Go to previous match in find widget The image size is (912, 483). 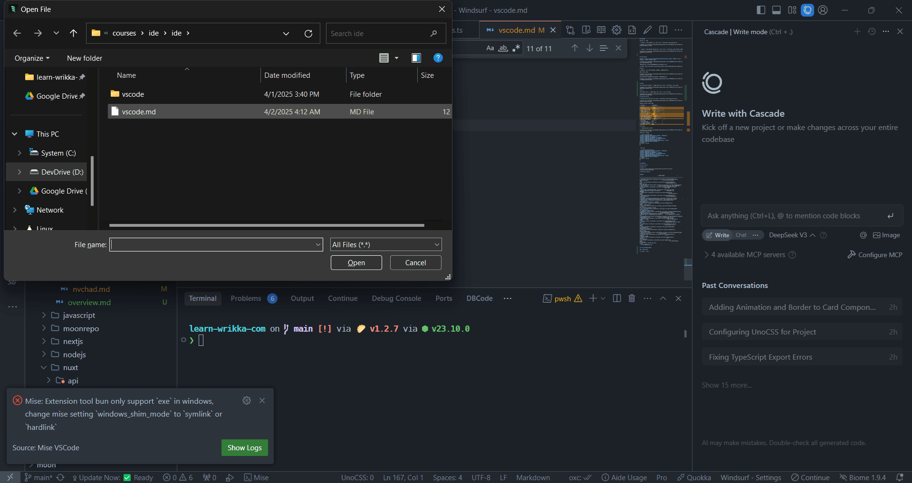(x=575, y=48)
